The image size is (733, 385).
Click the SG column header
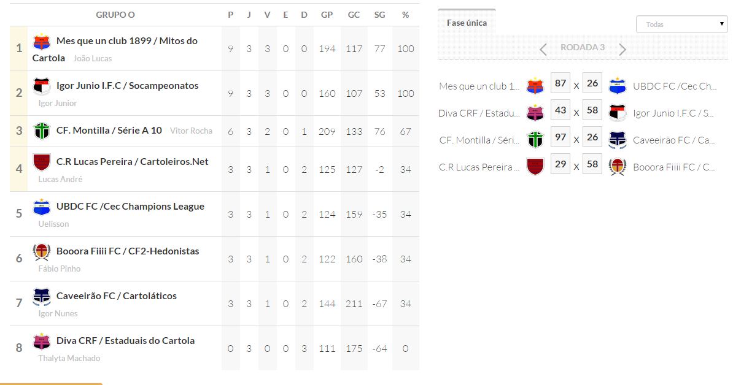click(x=379, y=15)
